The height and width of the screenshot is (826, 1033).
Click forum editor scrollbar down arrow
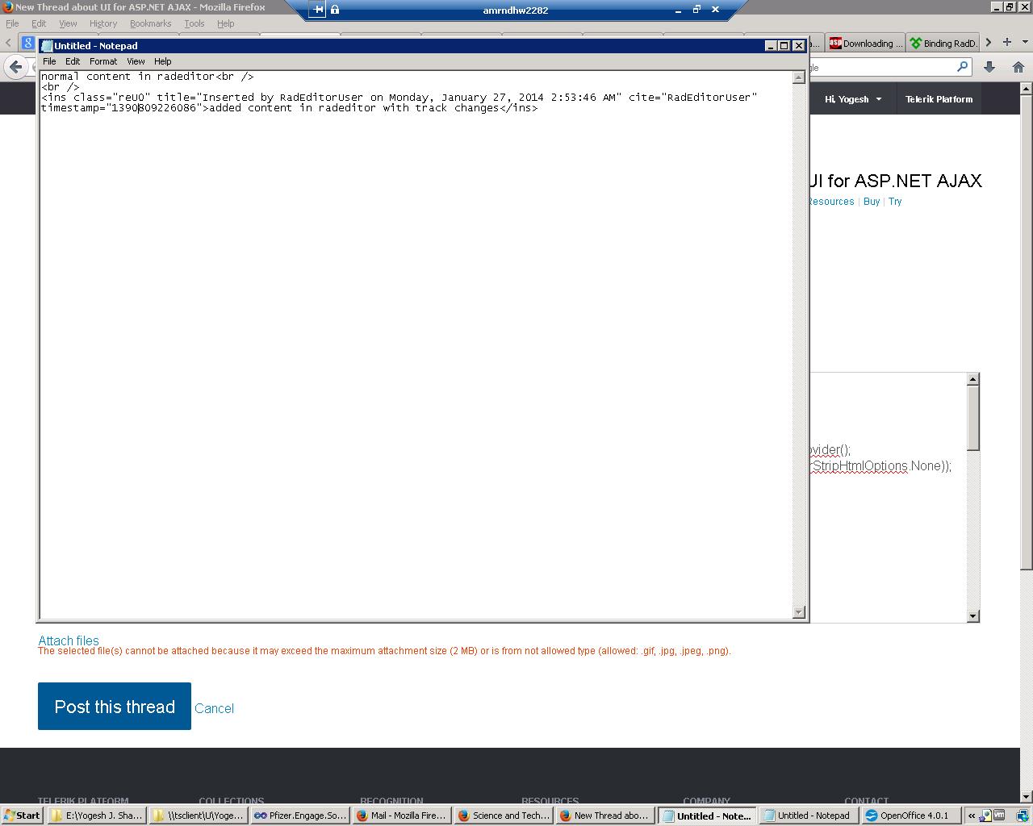[x=972, y=616]
